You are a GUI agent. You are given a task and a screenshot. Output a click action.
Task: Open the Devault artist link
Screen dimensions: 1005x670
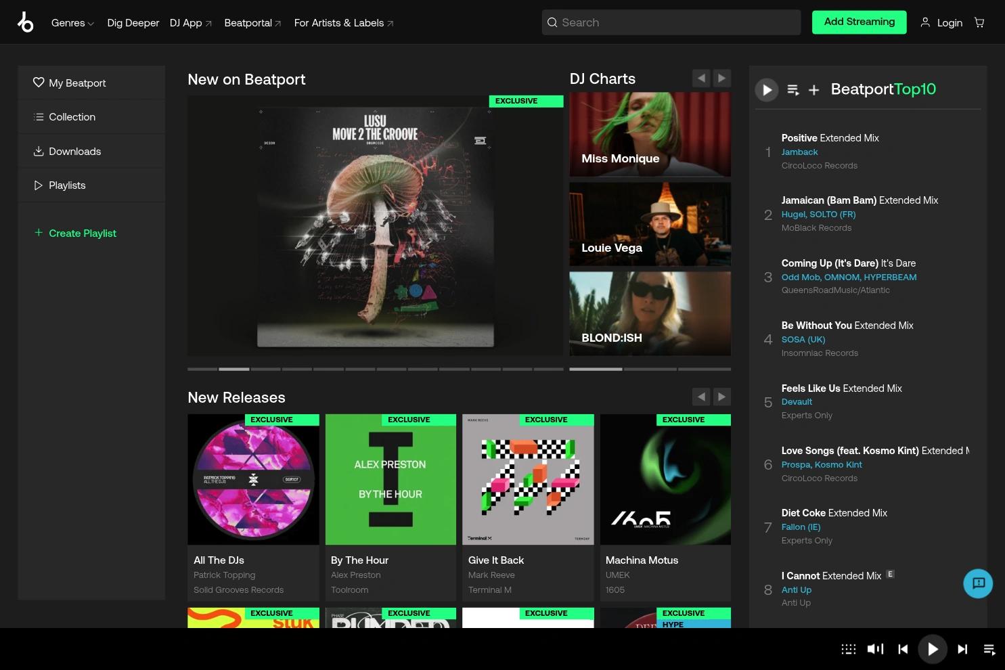797,402
